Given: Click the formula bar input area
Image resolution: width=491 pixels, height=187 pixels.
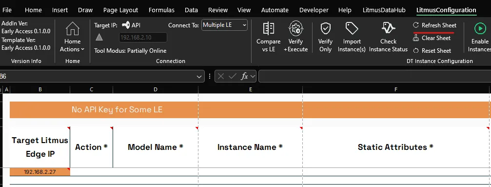Looking at the screenshot, I should [x=374, y=76].
